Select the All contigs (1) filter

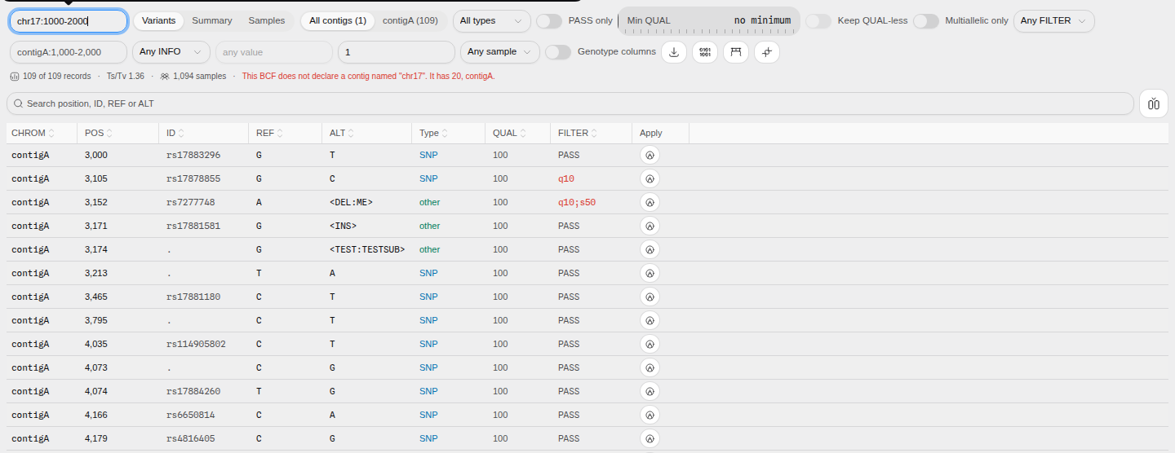pos(338,21)
